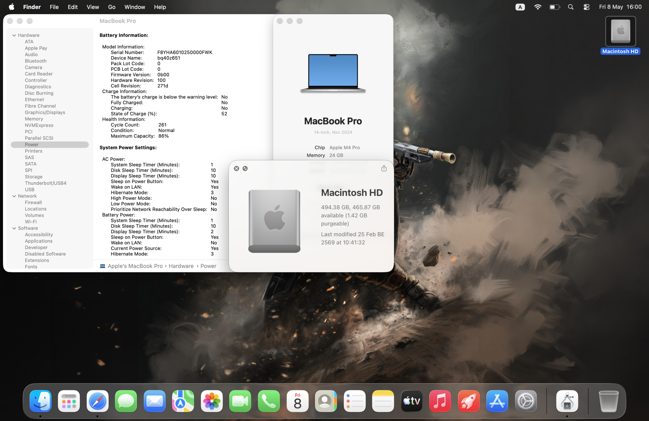
Task: Select Memory in the Hardware list
Action: click(34, 119)
